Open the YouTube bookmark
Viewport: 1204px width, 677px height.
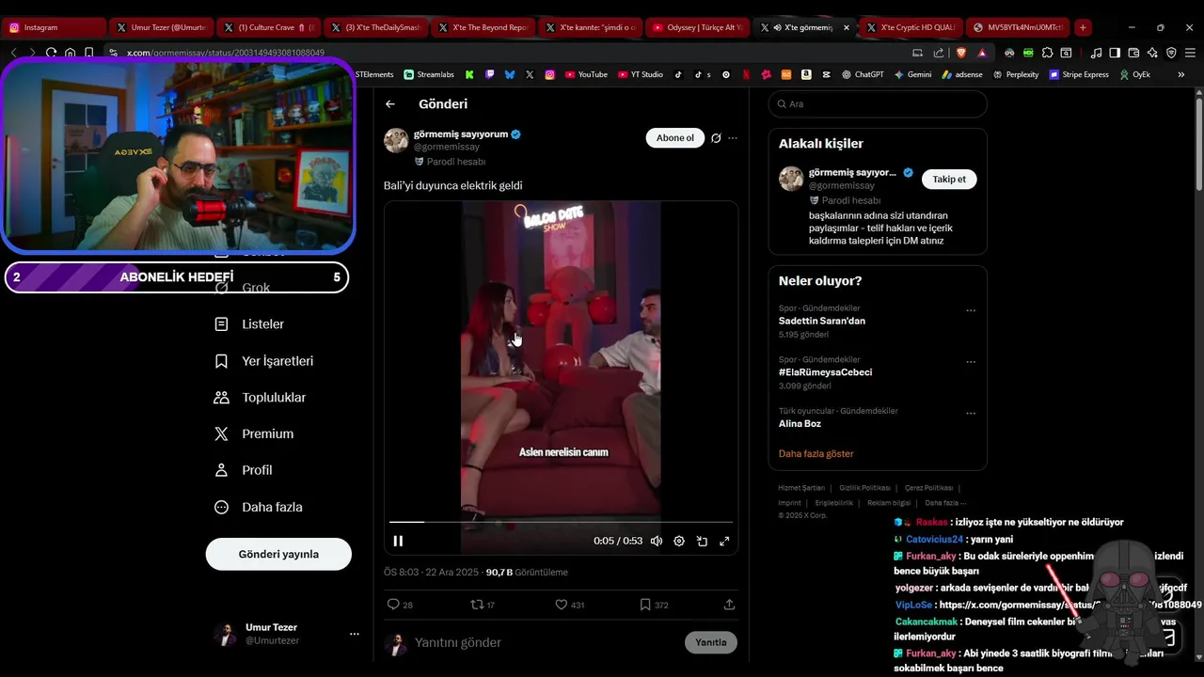click(586, 74)
